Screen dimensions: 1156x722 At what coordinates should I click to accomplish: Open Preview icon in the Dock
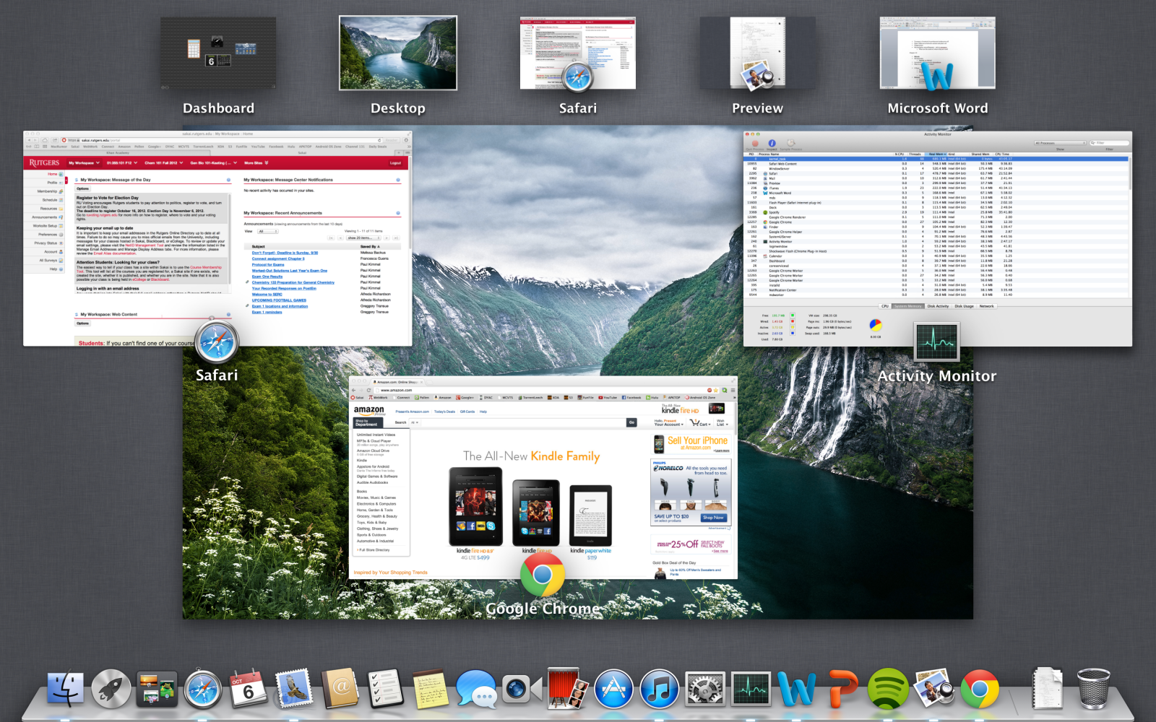[933, 689]
